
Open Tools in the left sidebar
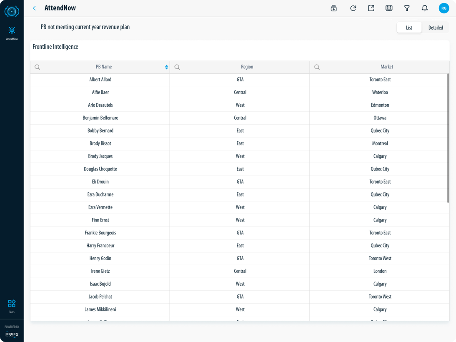[12, 306]
